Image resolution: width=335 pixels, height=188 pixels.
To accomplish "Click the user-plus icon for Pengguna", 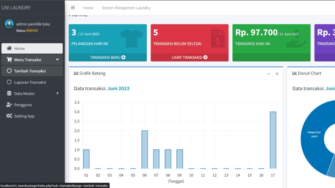I will 9,104.
